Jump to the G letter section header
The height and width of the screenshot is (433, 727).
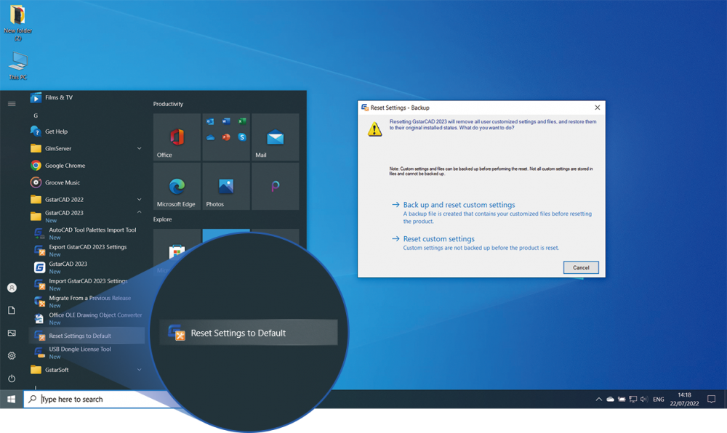click(36, 116)
